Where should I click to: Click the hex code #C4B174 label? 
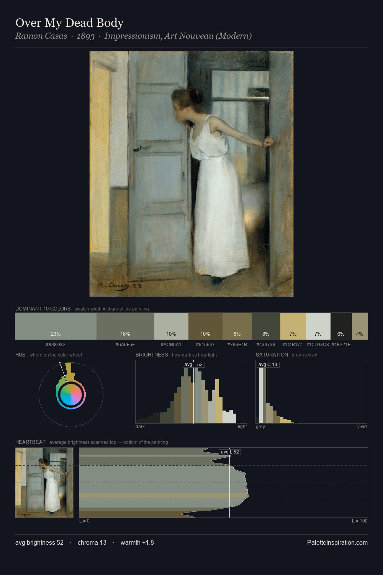(293, 345)
